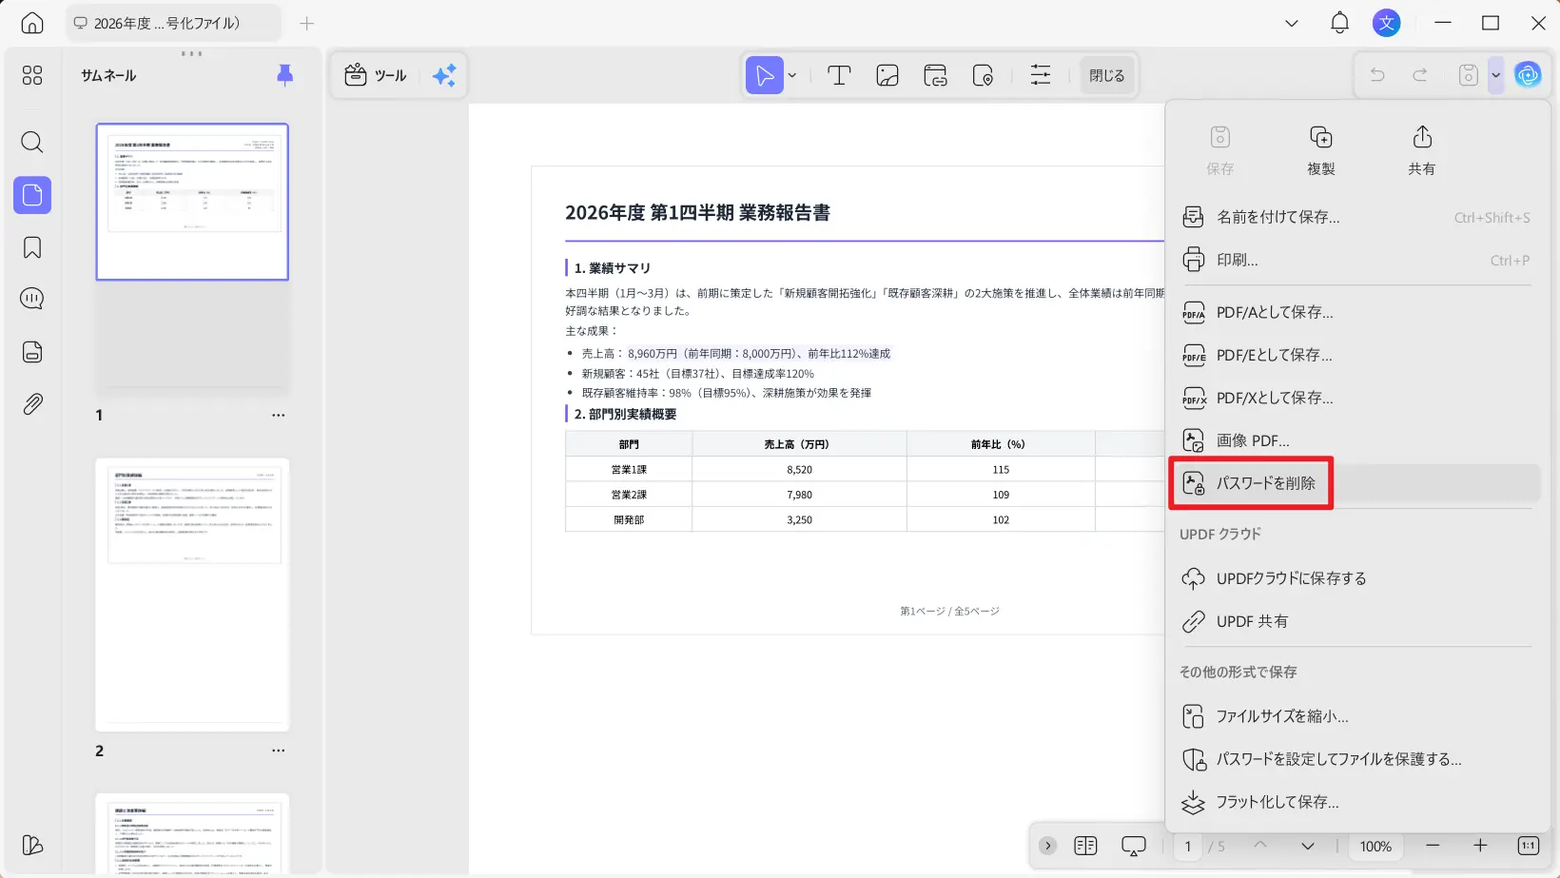Image resolution: width=1560 pixels, height=878 pixels.
Task: Open the save options dropdown arrow
Action: (x=1494, y=75)
